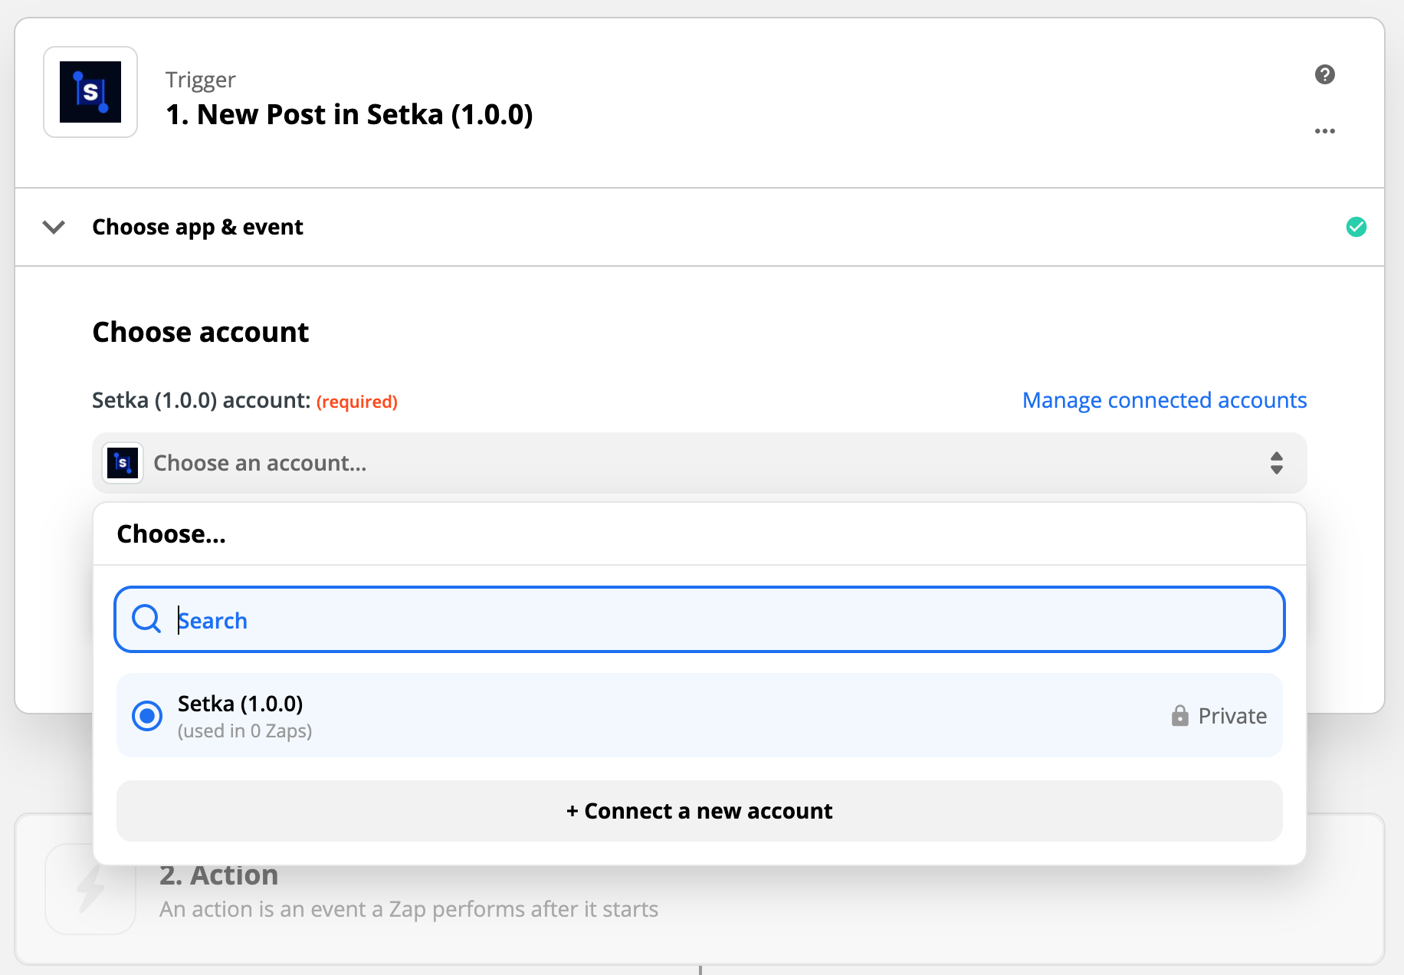Open the help question mark icon
Viewport: 1404px width, 975px height.
click(x=1324, y=74)
